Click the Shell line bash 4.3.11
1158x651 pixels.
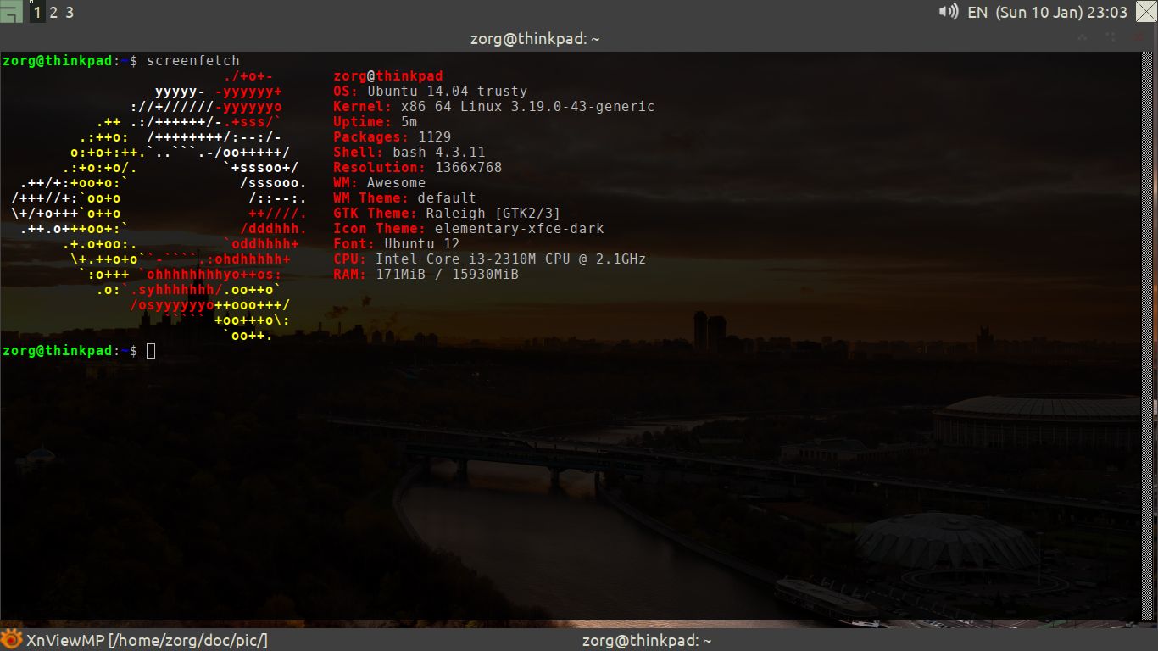point(409,153)
